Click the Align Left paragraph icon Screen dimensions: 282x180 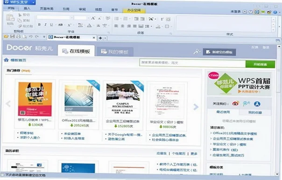click(116, 26)
